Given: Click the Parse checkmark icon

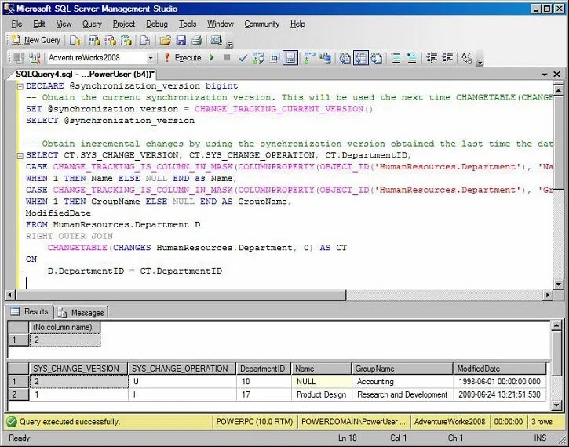Looking at the screenshot, I should coord(243,58).
